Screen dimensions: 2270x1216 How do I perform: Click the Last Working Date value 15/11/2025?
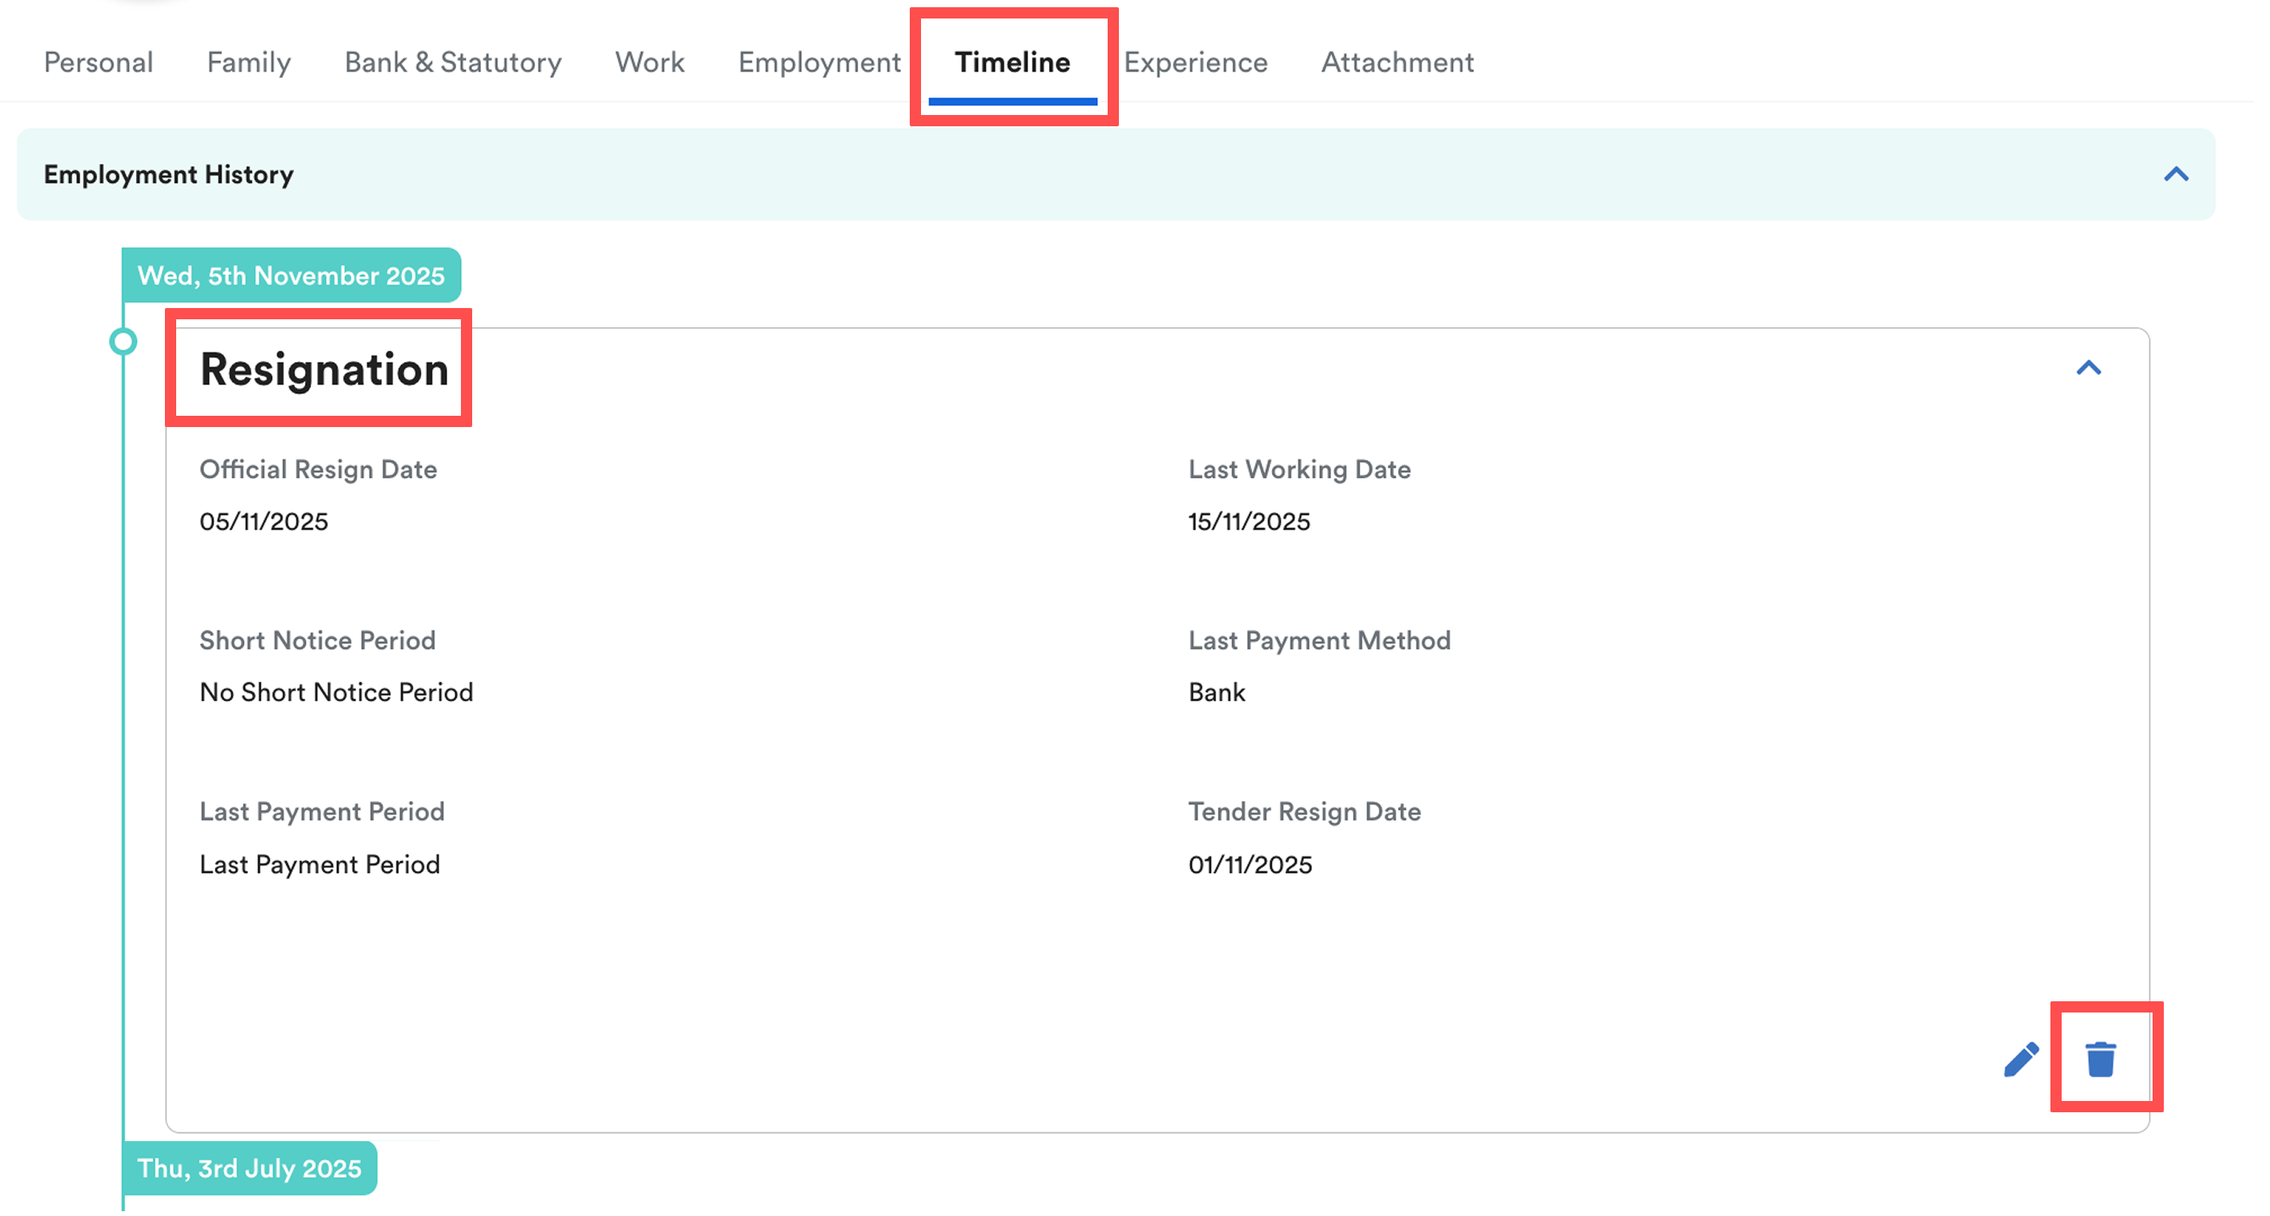[1248, 522]
